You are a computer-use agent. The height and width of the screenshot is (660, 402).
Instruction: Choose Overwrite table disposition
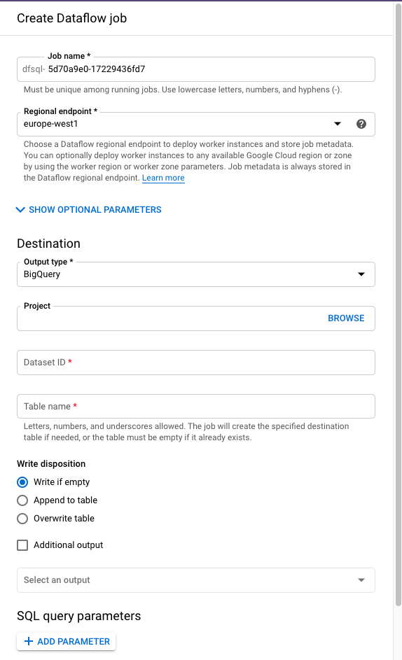click(x=22, y=519)
